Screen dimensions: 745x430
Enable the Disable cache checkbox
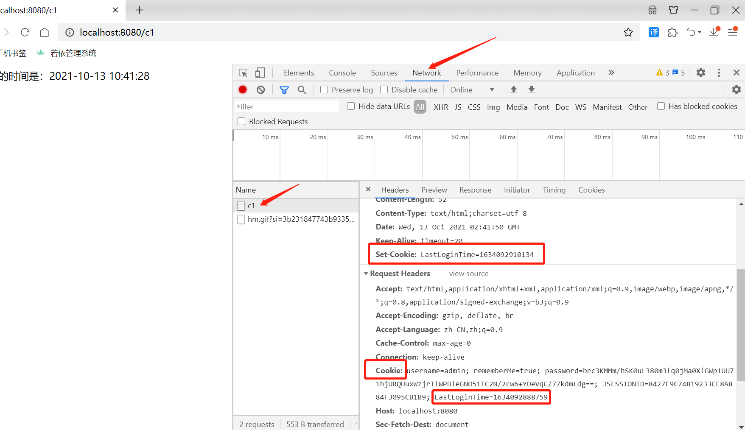point(384,89)
